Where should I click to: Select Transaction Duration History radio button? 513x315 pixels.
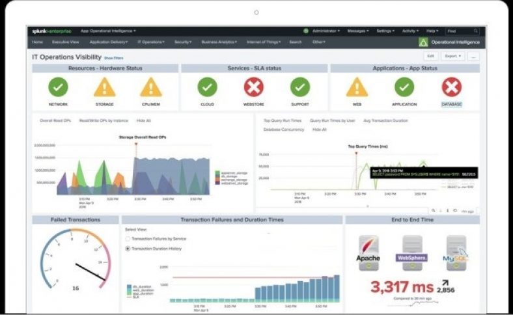point(128,249)
